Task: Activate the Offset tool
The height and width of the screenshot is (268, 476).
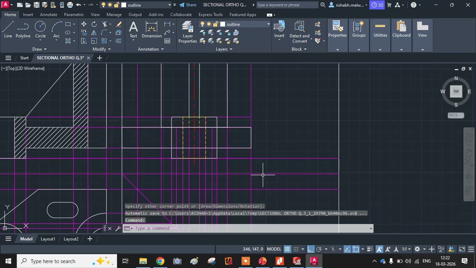Action: pyautogui.click(x=119, y=41)
